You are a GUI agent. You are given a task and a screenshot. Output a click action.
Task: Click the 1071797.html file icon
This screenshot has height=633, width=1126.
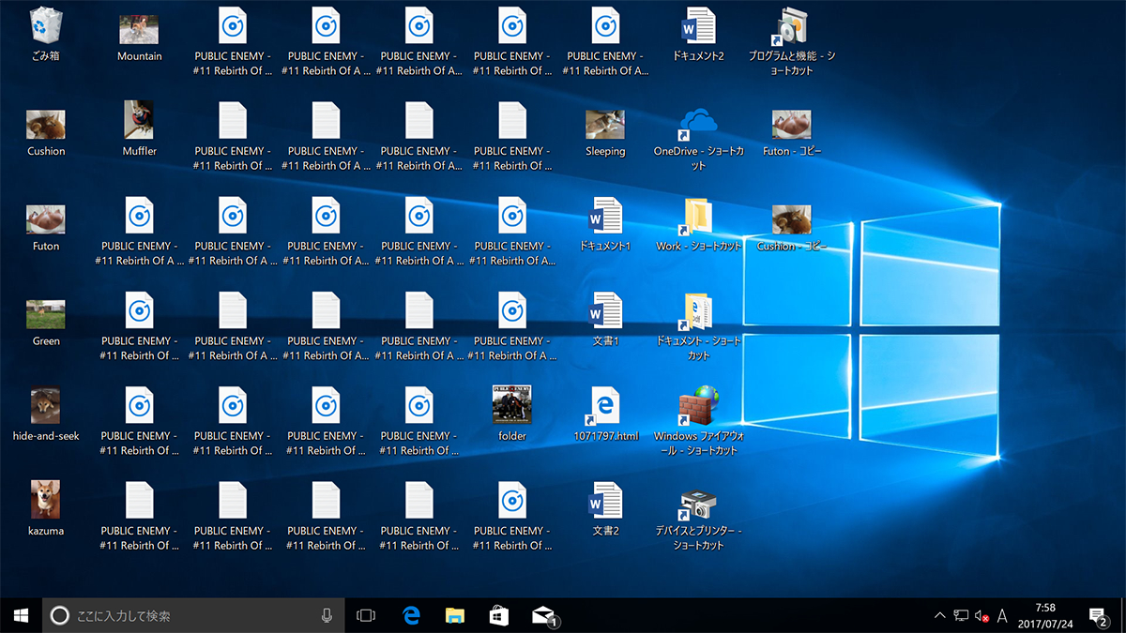point(605,408)
